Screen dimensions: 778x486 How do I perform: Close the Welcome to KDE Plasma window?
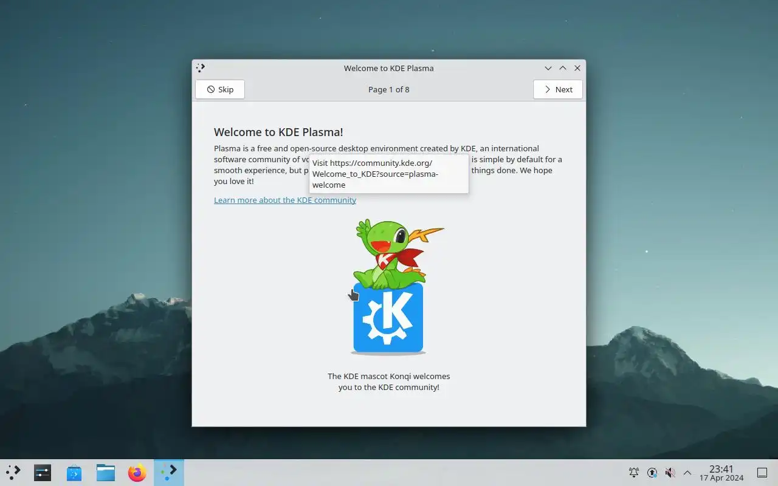(577, 68)
